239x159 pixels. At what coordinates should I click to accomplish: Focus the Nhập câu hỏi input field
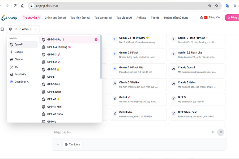pyautogui.click(x=130, y=132)
